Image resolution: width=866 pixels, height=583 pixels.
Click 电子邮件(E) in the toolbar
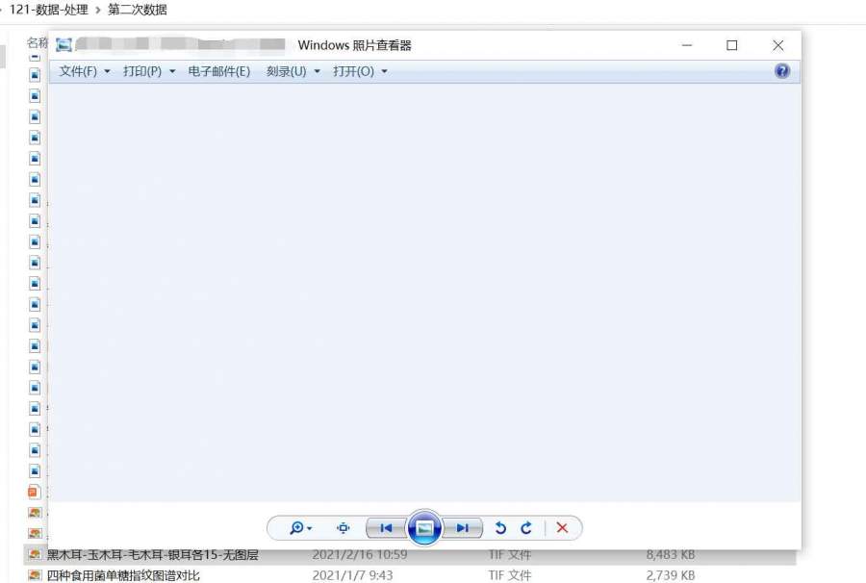[219, 71]
